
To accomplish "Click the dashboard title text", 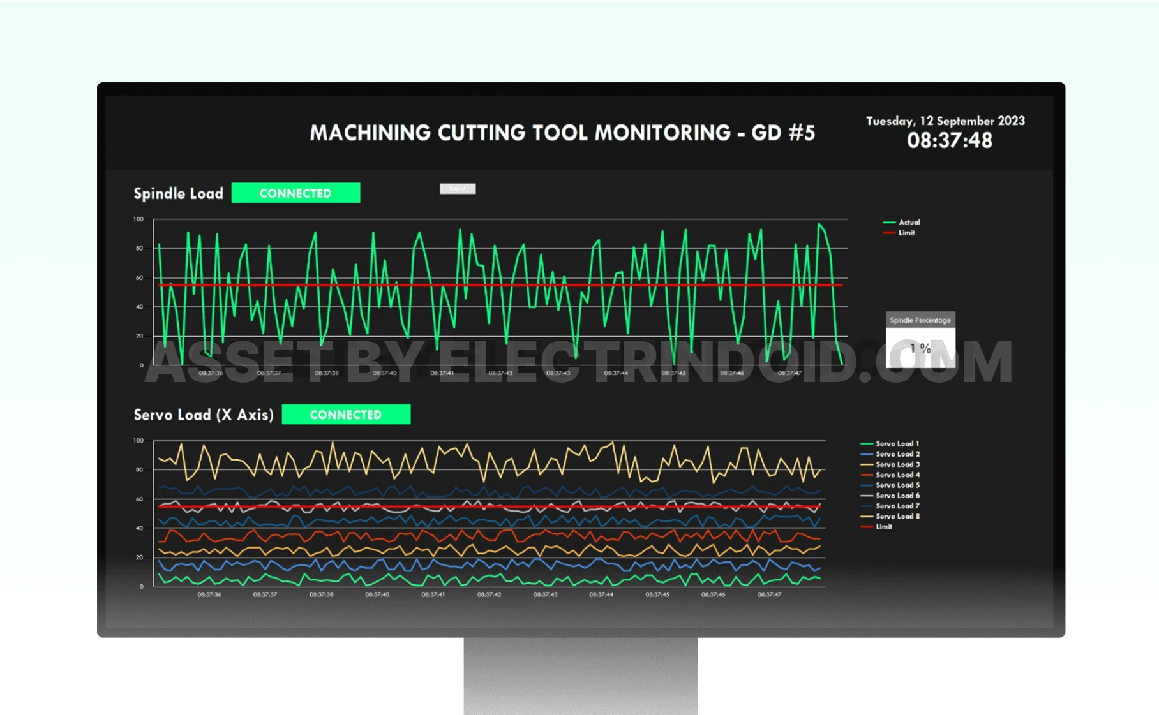I will pyautogui.click(x=564, y=133).
